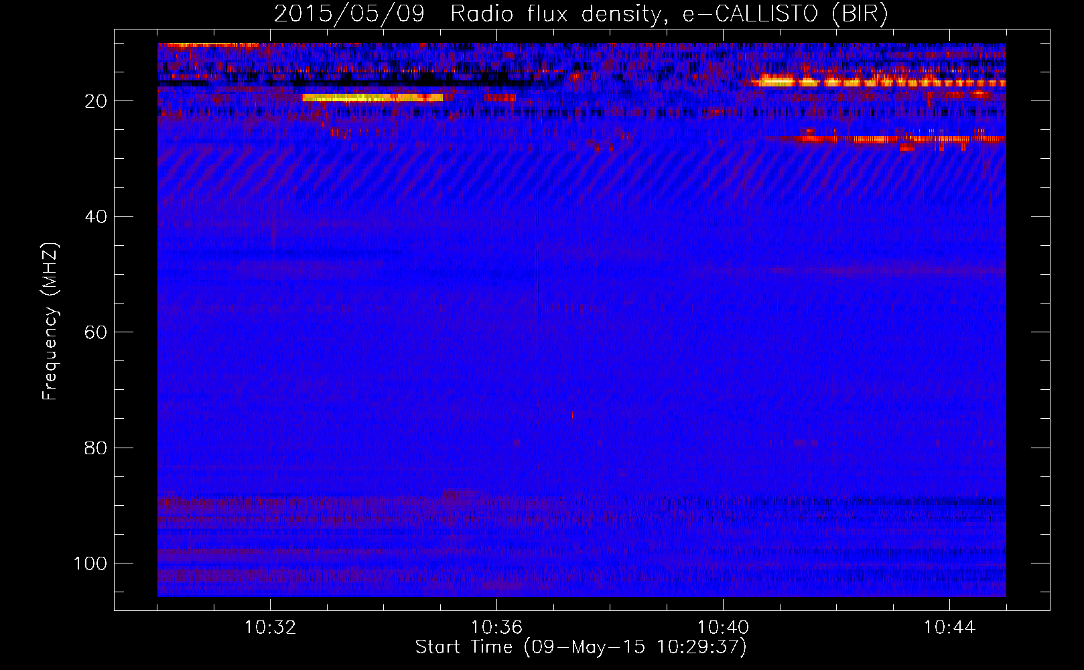Click the bright yellow burst near 20 MHz

(x=372, y=98)
